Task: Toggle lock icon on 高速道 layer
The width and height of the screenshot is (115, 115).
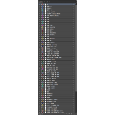Action: (x=41, y=90)
